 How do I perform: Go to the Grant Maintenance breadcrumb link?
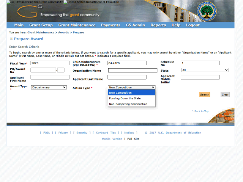point(41,33)
